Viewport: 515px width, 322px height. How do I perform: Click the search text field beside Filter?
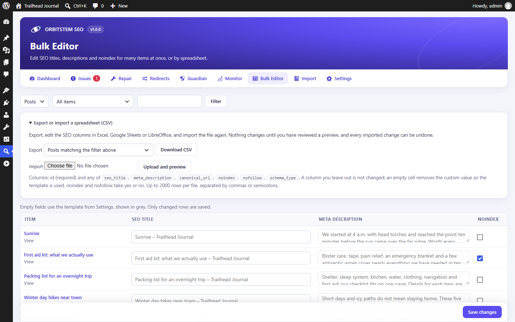click(170, 101)
